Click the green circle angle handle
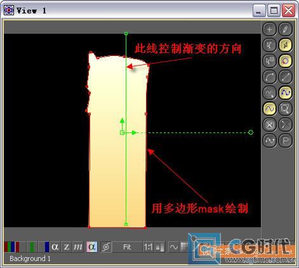 pos(251,132)
